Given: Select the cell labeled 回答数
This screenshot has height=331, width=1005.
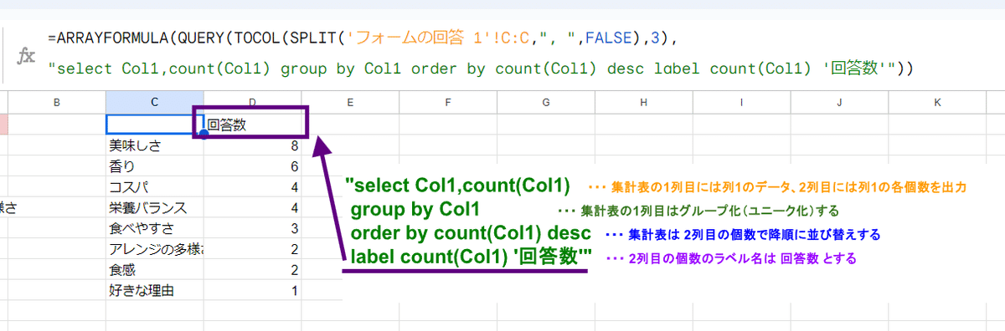Looking at the screenshot, I should (x=252, y=125).
